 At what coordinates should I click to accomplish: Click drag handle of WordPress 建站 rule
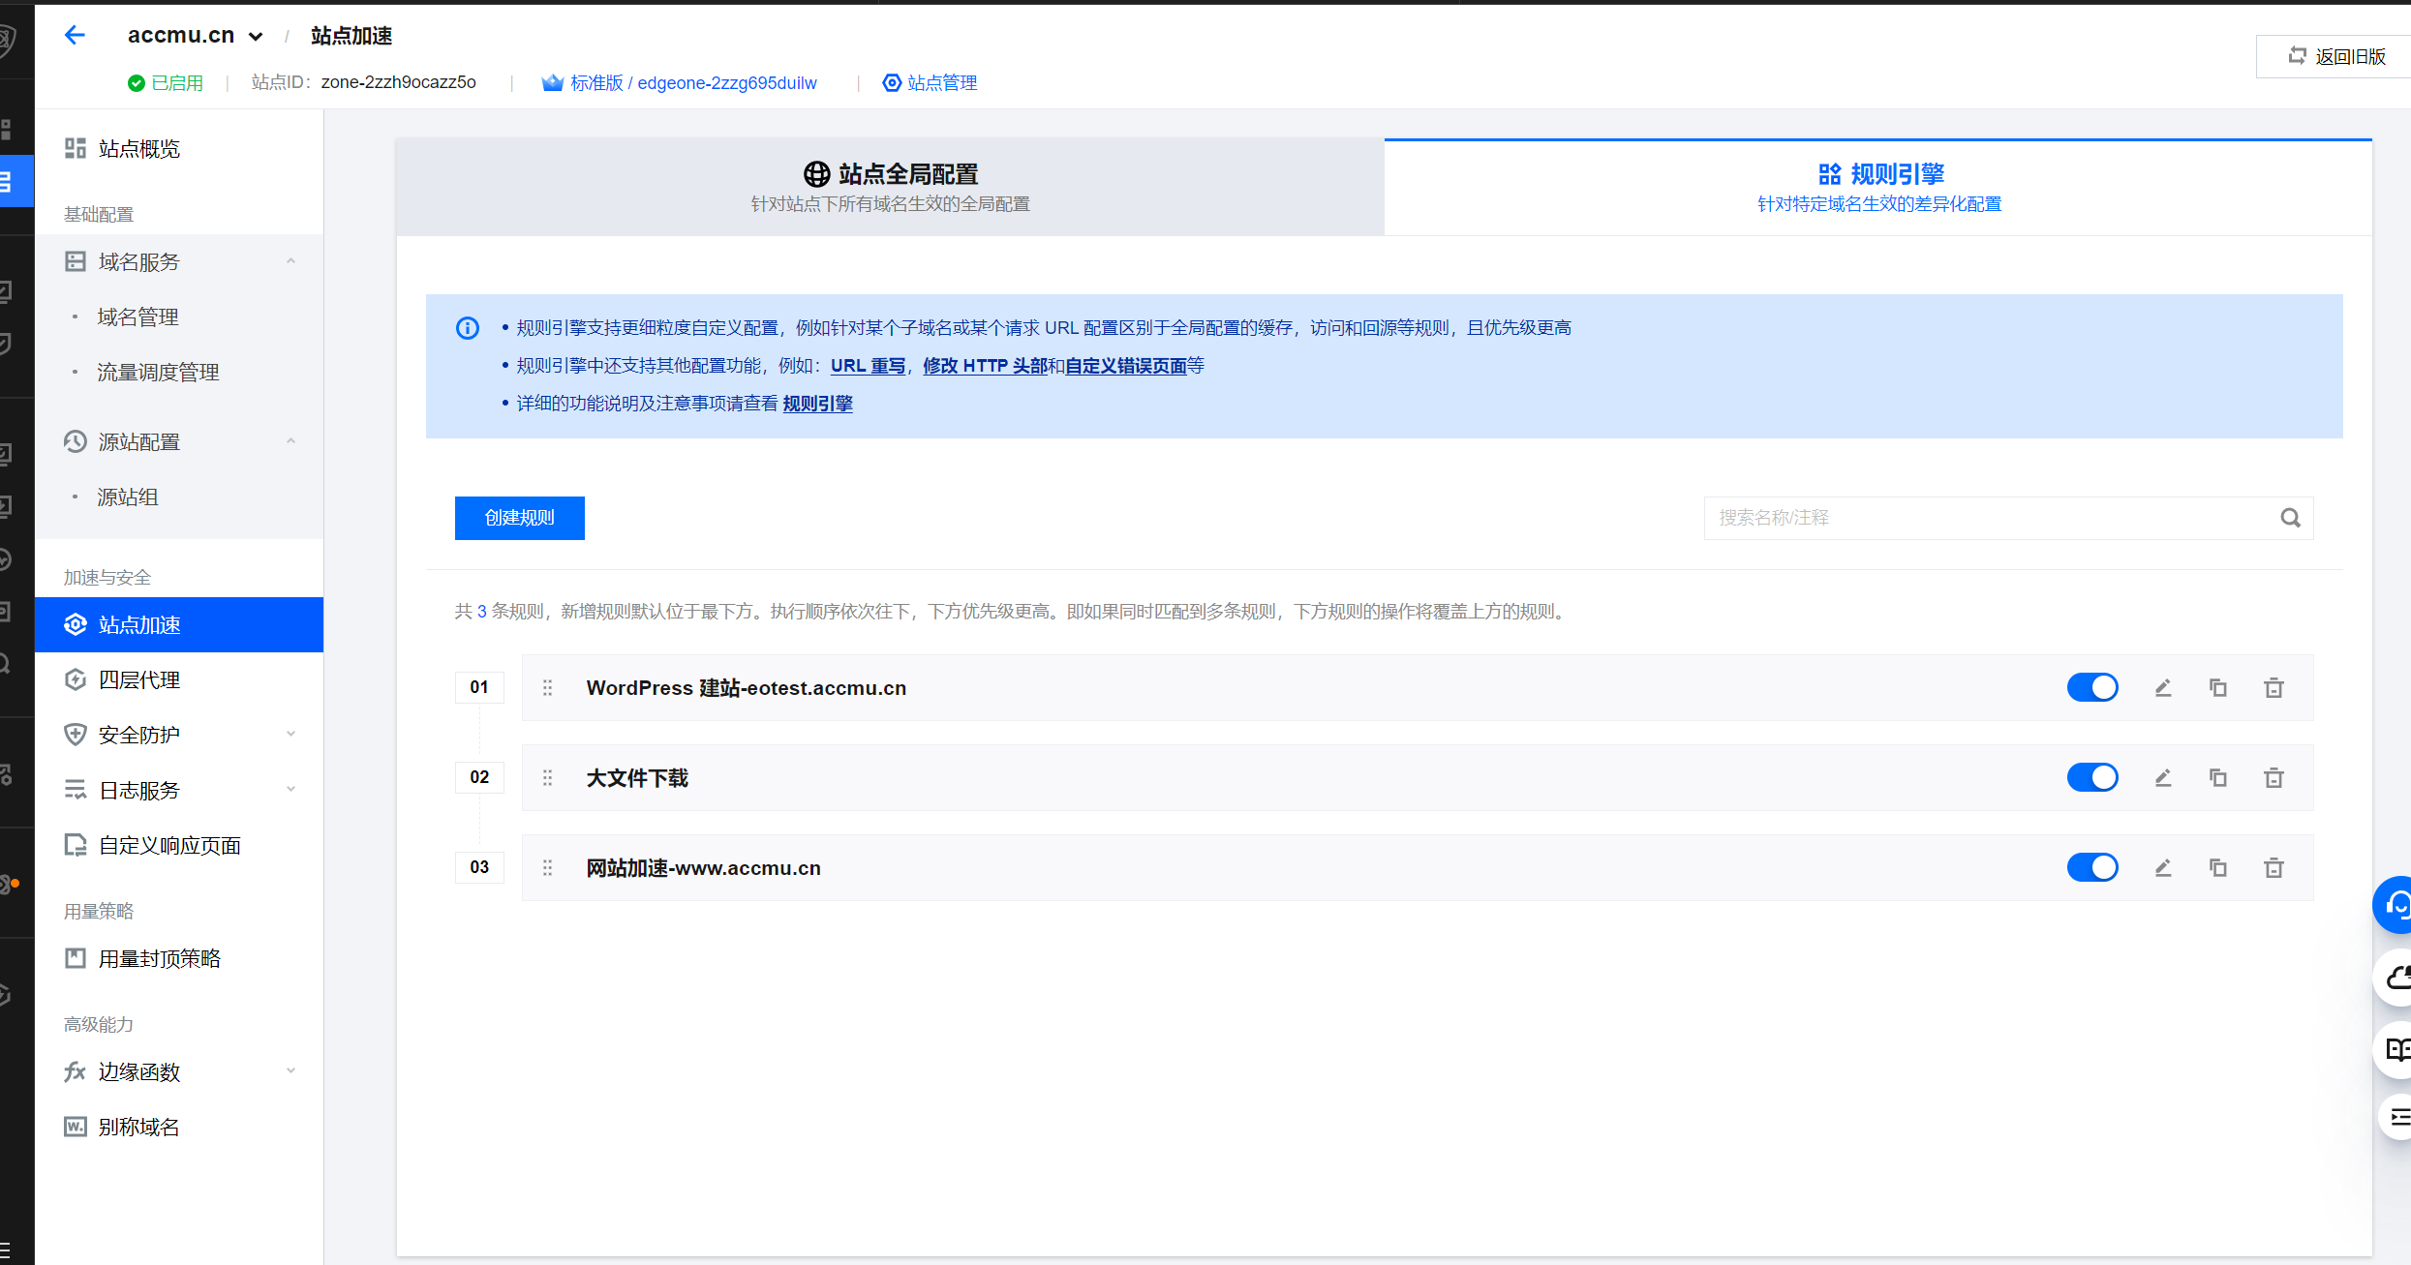click(x=548, y=687)
